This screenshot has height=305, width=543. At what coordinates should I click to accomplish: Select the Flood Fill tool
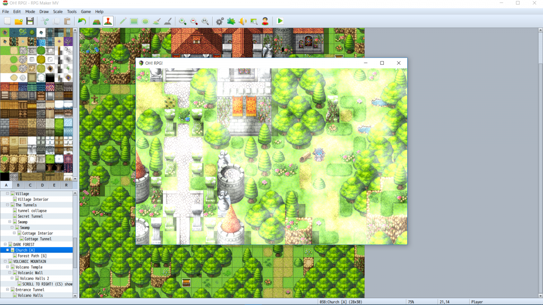coord(156,21)
